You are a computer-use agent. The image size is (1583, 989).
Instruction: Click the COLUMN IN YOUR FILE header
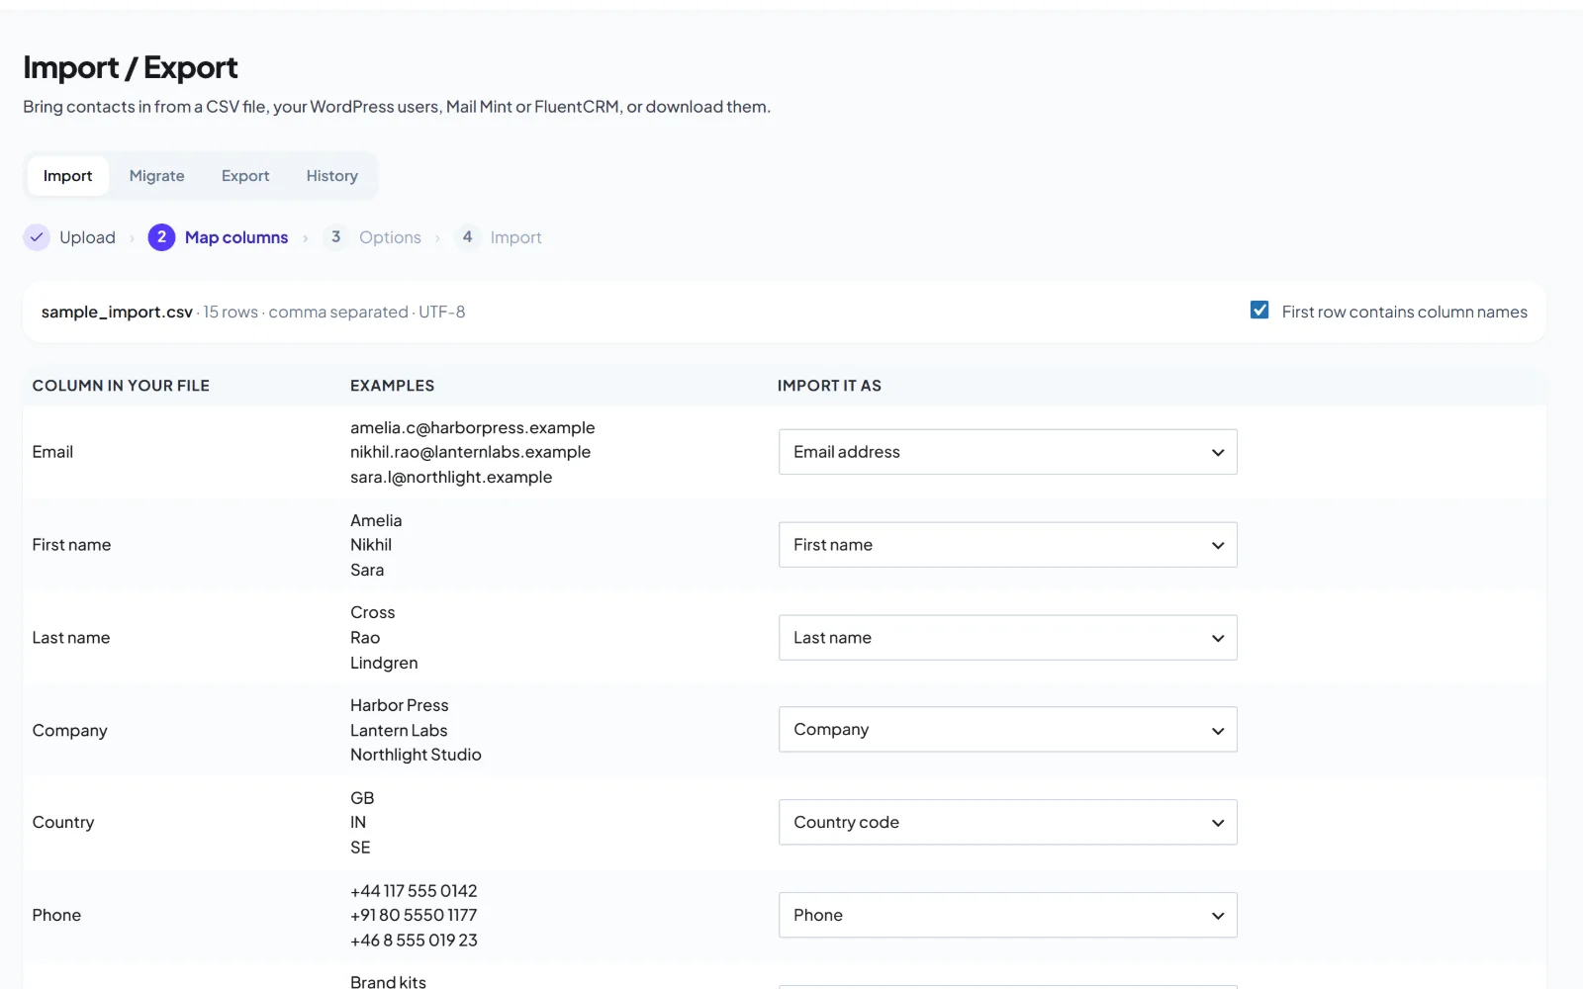[121, 386]
